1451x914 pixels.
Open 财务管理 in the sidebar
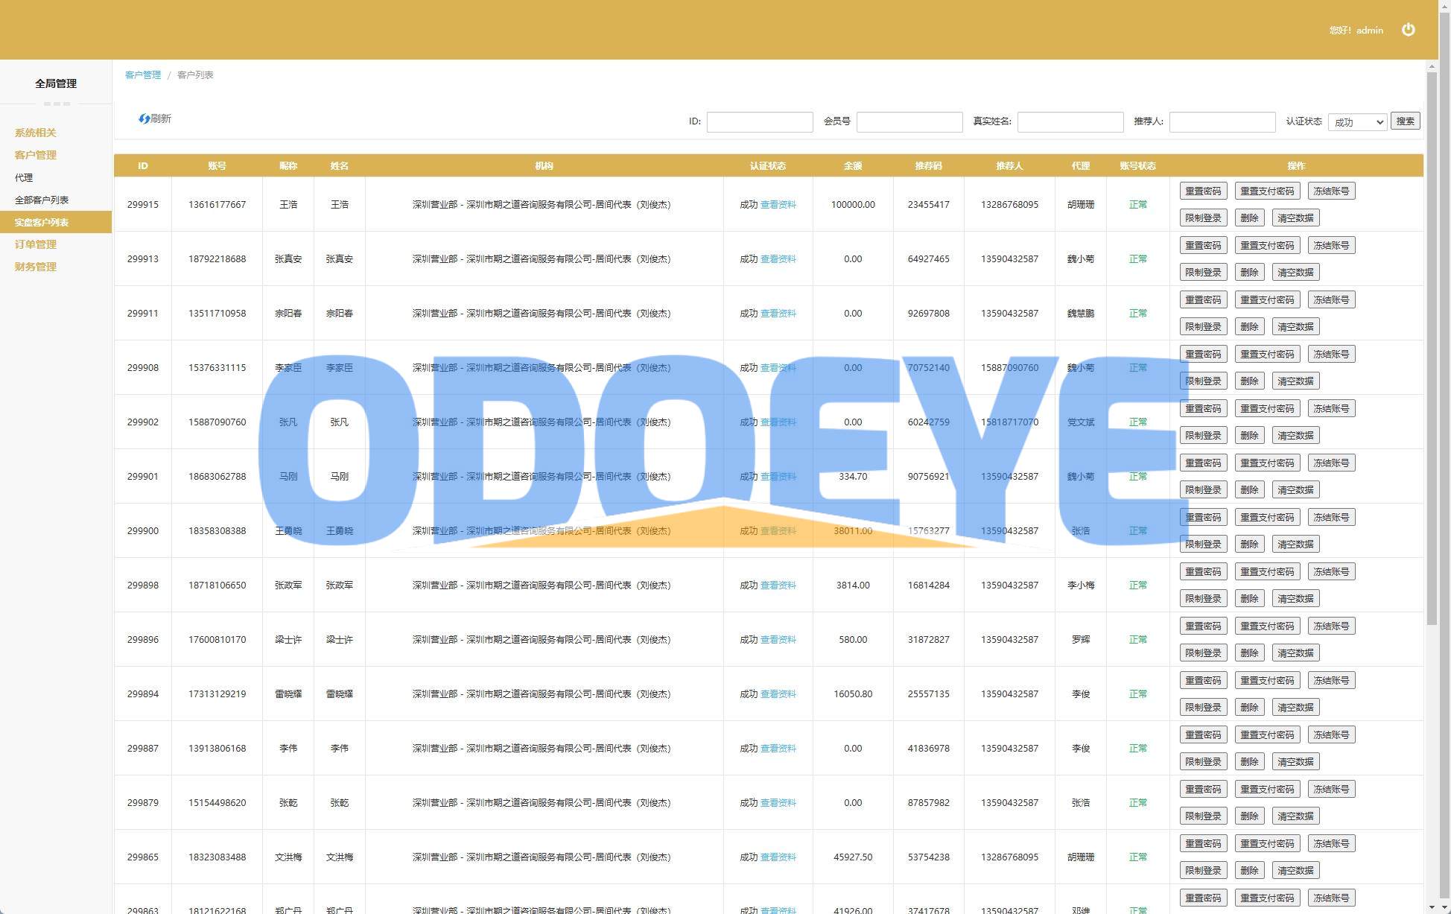pos(36,267)
